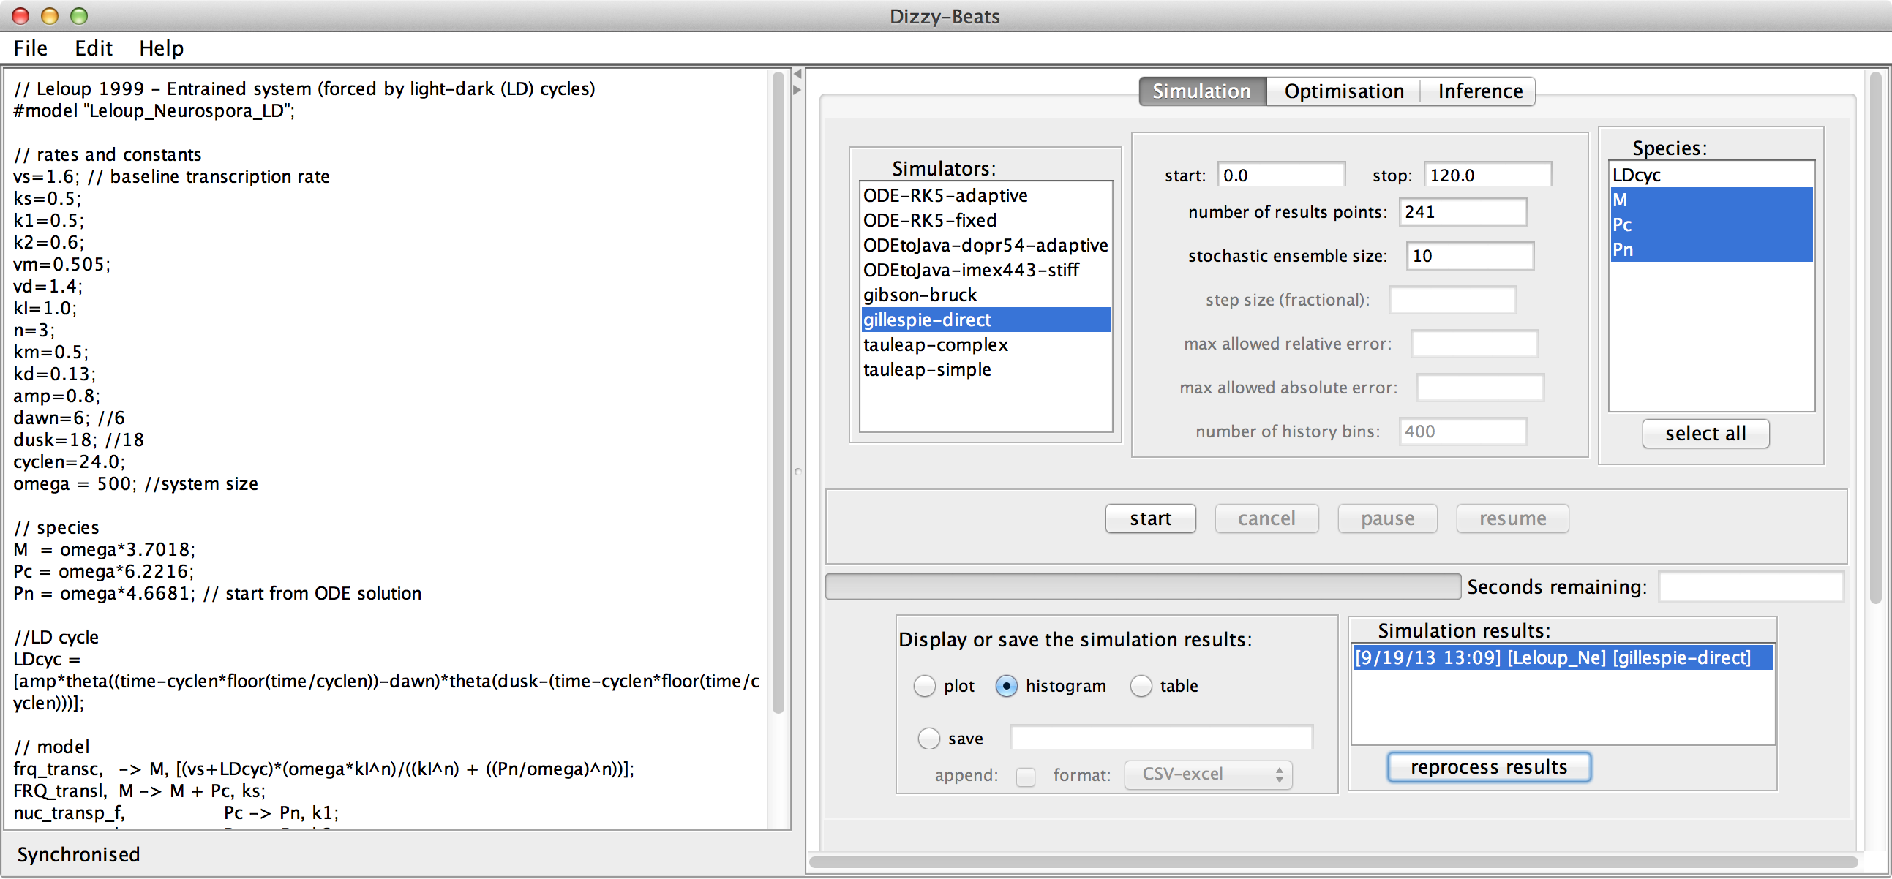
Task: Enable the append checkbox
Action: (1025, 776)
